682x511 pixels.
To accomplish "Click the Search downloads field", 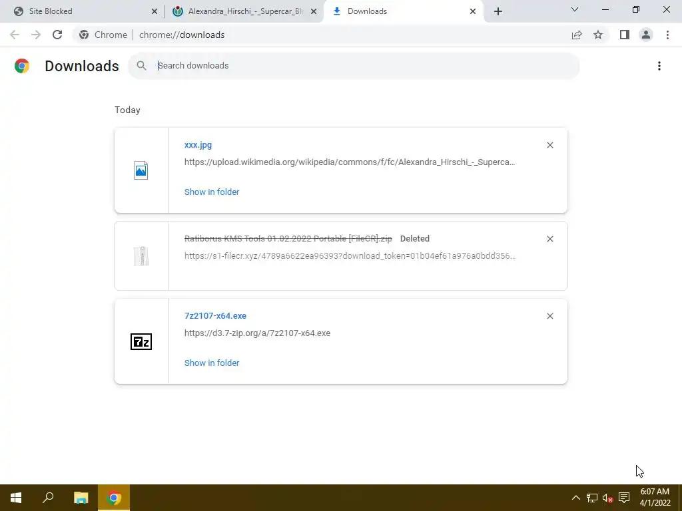I will 354,66.
